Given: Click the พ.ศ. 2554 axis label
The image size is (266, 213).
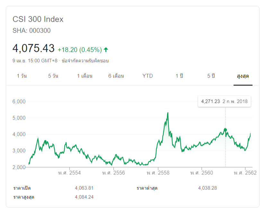Looking at the screenshot, I should coord(69,173).
